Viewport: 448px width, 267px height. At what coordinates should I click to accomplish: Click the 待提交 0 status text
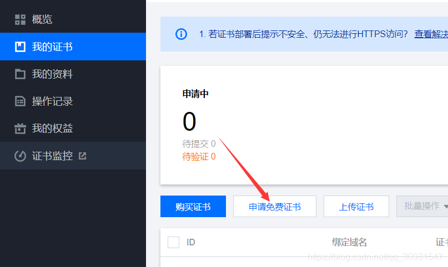pos(199,144)
